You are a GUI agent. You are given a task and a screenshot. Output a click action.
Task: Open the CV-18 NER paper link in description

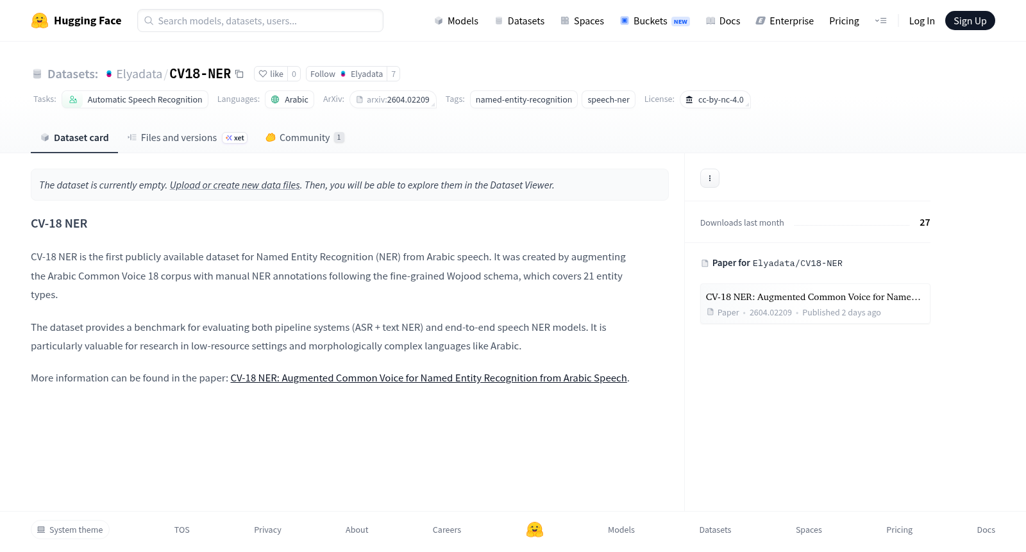tap(428, 378)
